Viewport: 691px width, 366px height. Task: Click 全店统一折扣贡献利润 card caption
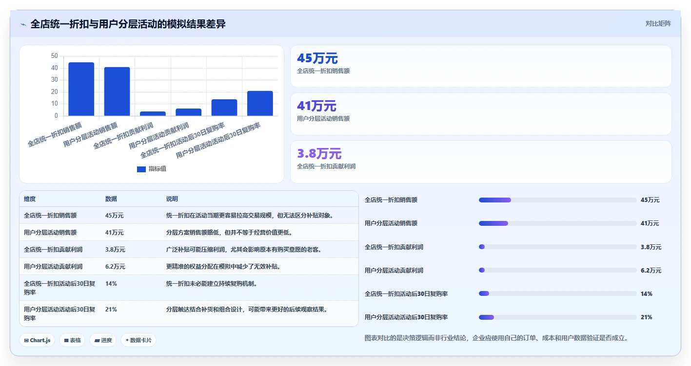point(326,166)
